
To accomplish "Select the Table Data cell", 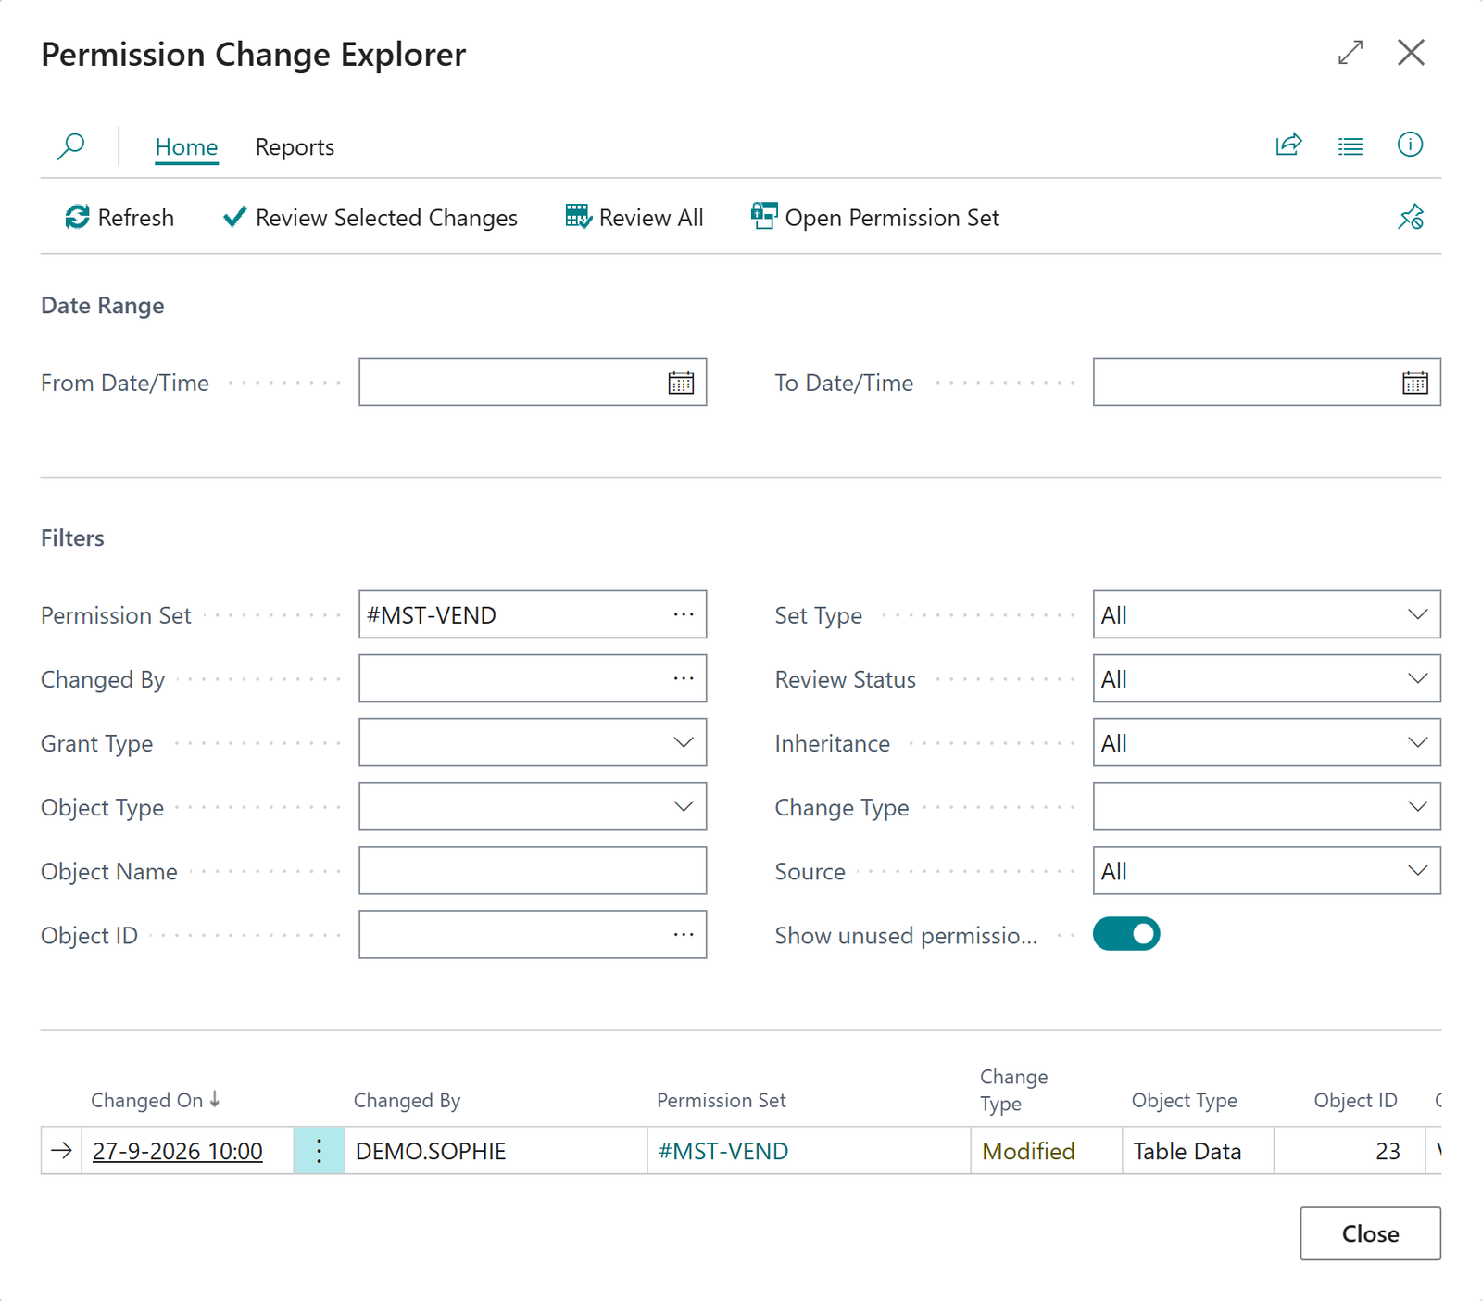I will [x=1198, y=1151].
